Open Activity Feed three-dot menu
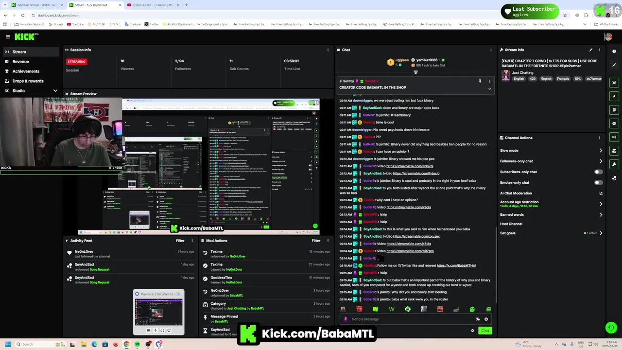 click(x=192, y=241)
